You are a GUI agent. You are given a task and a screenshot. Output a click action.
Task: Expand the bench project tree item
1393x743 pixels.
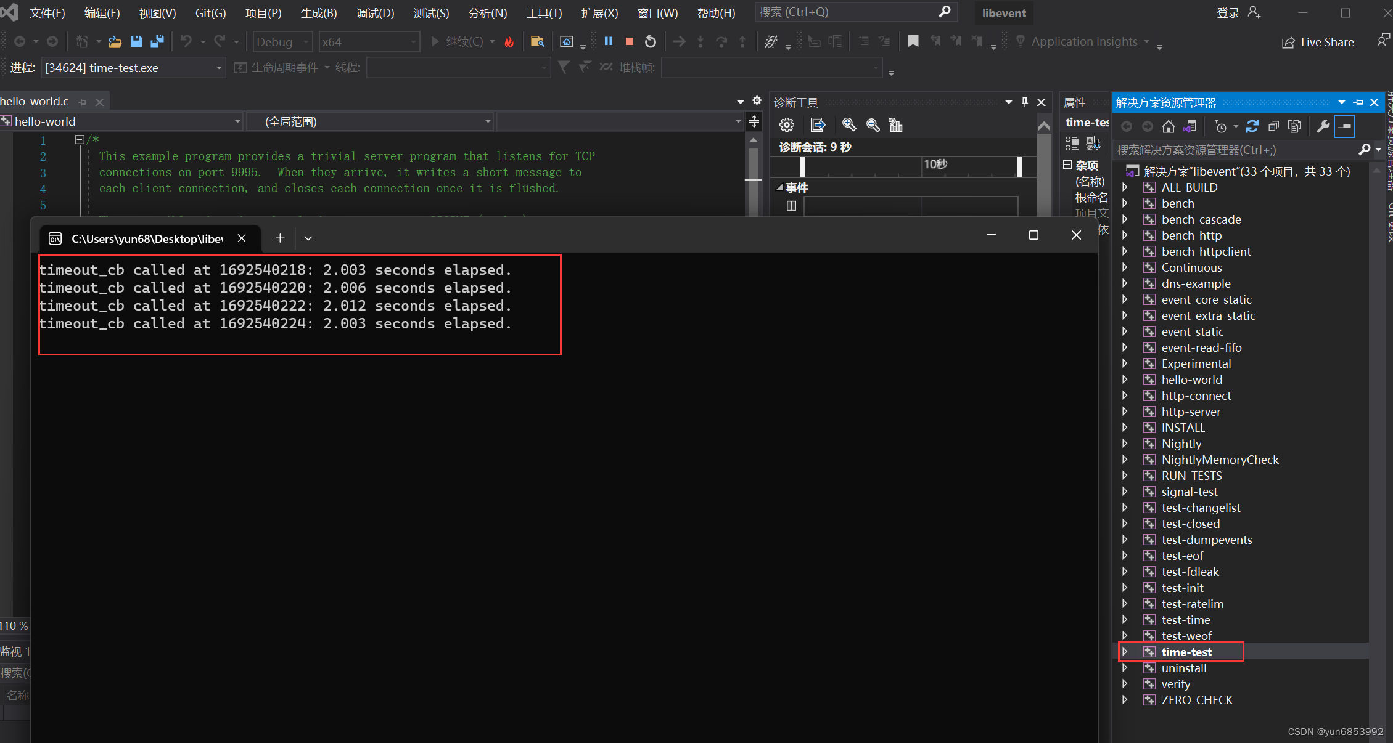point(1125,203)
